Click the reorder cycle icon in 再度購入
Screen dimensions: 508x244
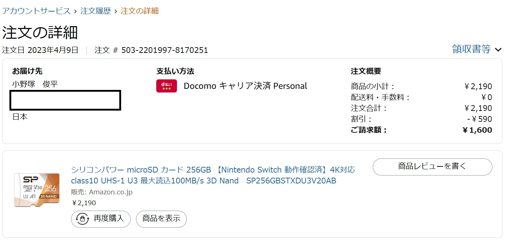pos(82,219)
